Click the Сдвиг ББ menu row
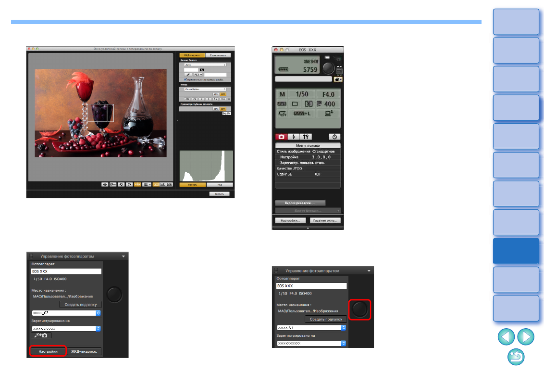The image size is (544, 385). [308, 174]
